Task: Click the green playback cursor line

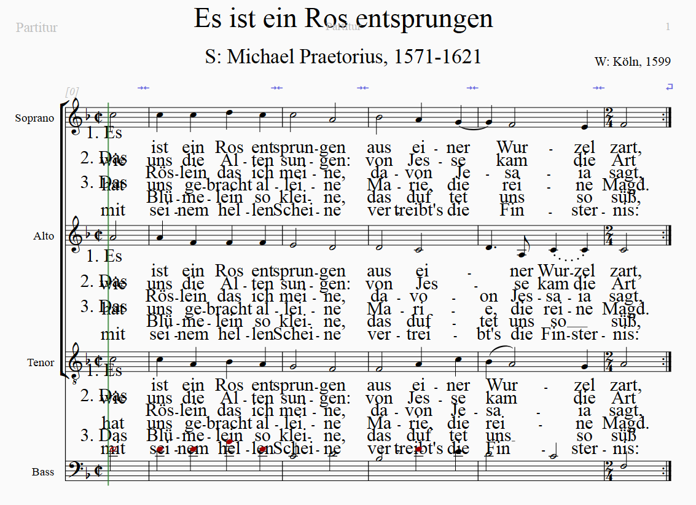Action: coord(108,293)
